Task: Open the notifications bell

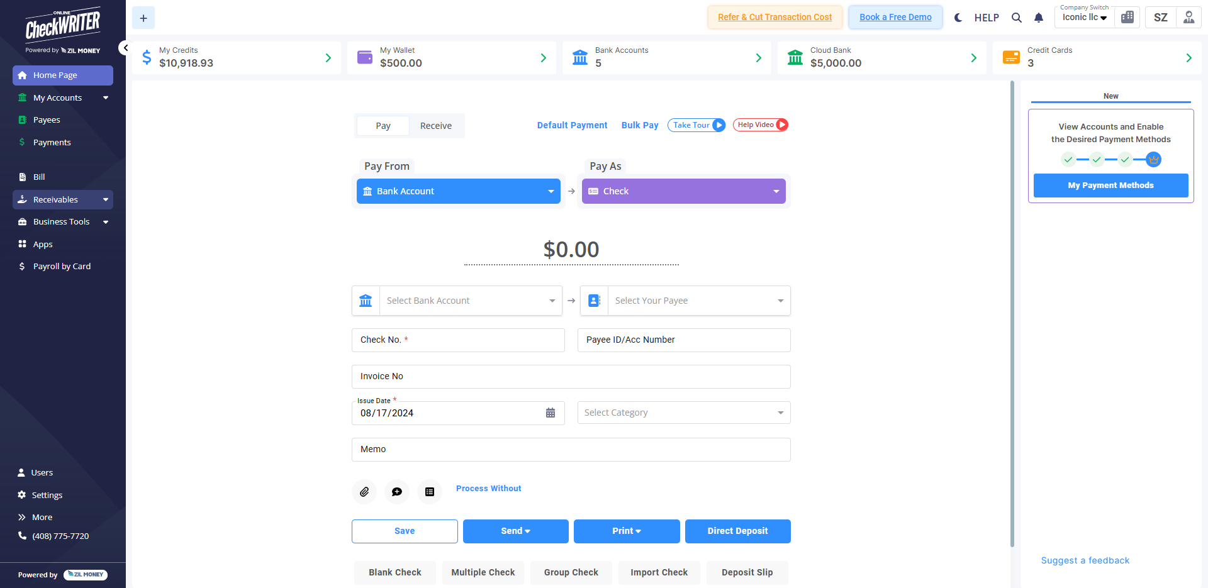Action: [1039, 18]
